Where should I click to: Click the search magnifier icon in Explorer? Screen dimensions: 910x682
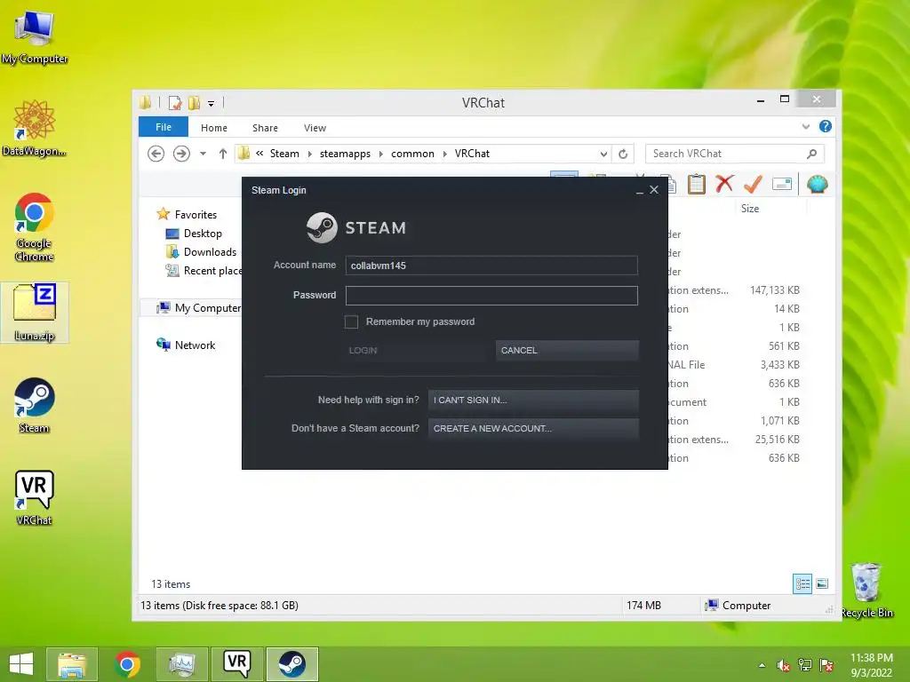tap(812, 154)
